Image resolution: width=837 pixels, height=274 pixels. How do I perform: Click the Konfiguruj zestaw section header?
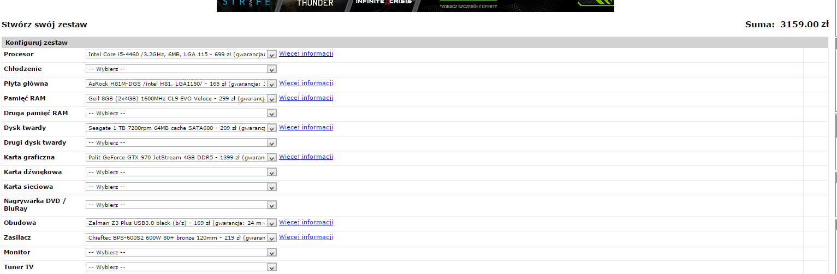pos(415,42)
